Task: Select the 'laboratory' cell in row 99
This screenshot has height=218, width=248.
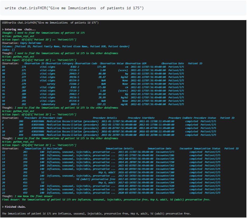Action: [48, 104]
